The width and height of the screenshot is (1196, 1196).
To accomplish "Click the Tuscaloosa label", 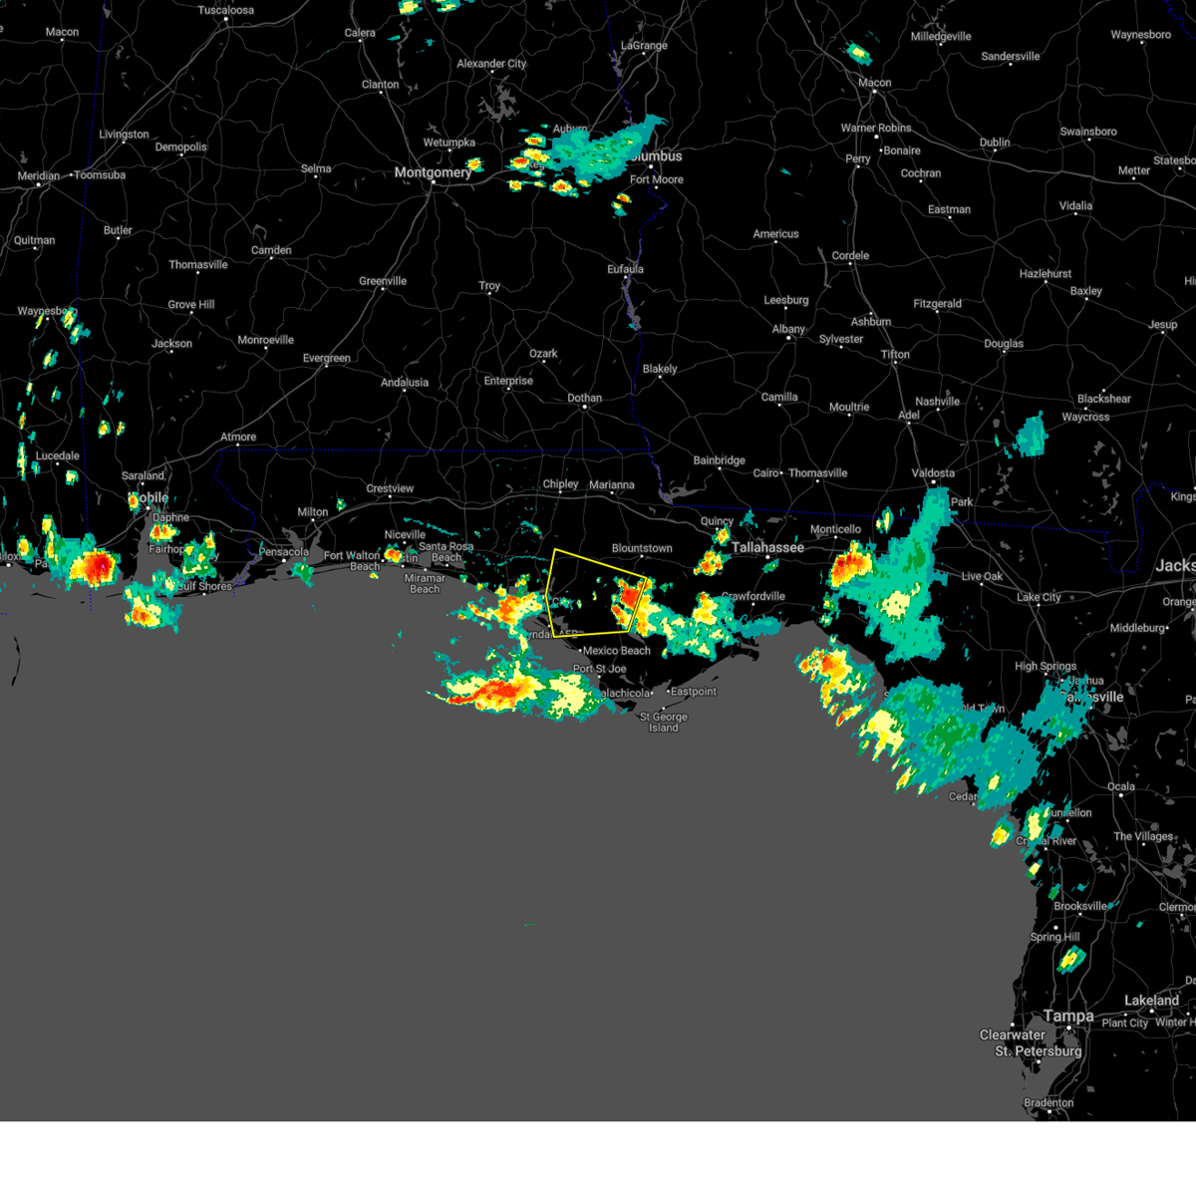I will (226, 10).
